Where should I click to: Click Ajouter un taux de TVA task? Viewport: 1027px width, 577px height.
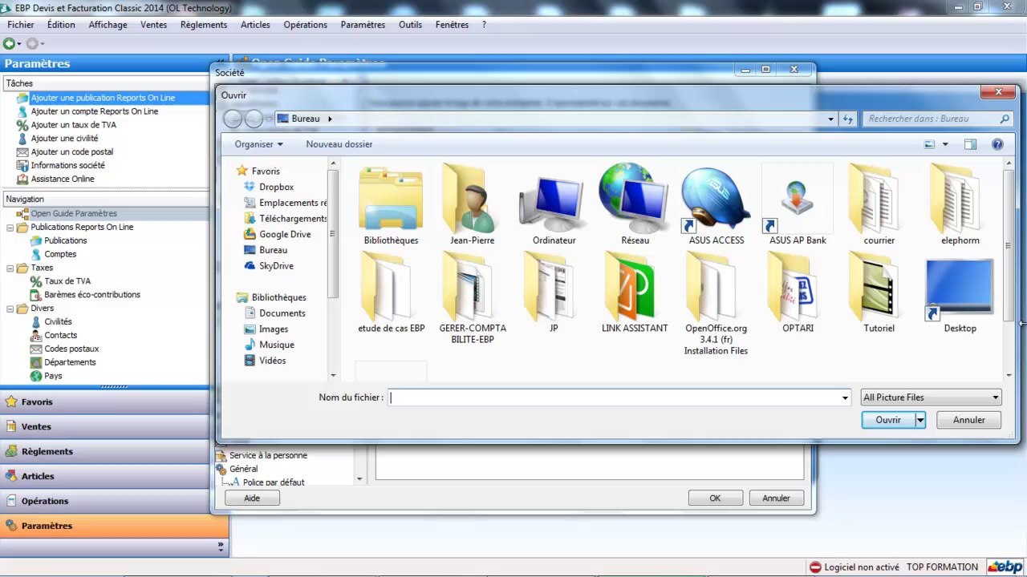pos(73,125)
